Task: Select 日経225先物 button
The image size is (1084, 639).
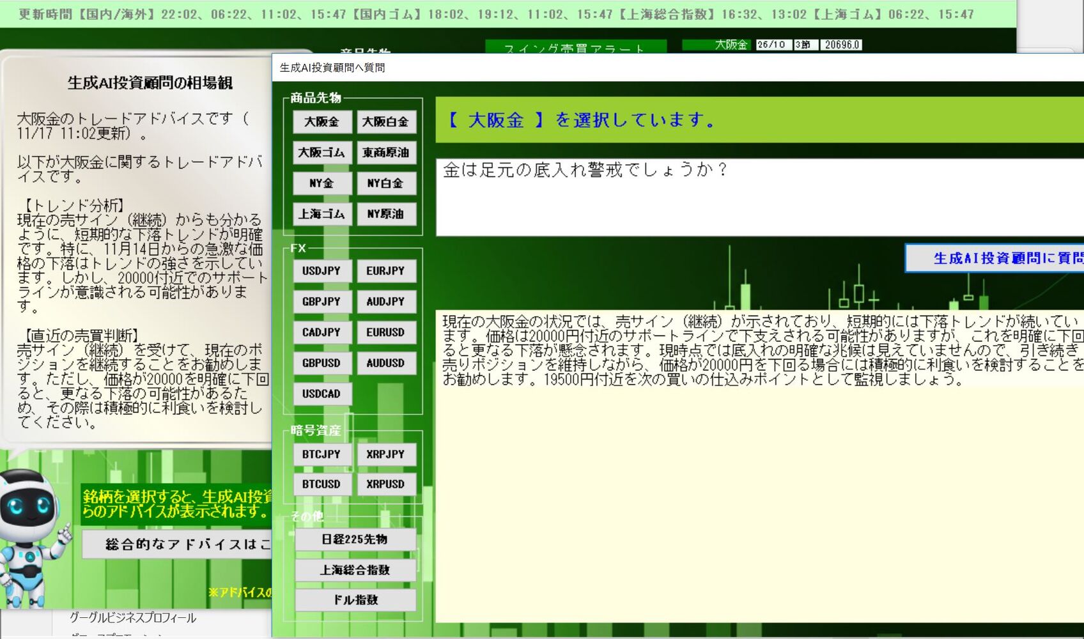Action: pyautogui.click(x=355, y=539)
